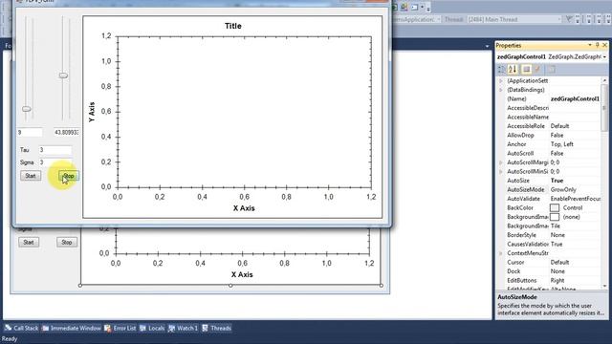Click the thread flag filter icon in toolbar
Image resolution: width=612 pixels, height=344 pixels.
click(569, 19)
